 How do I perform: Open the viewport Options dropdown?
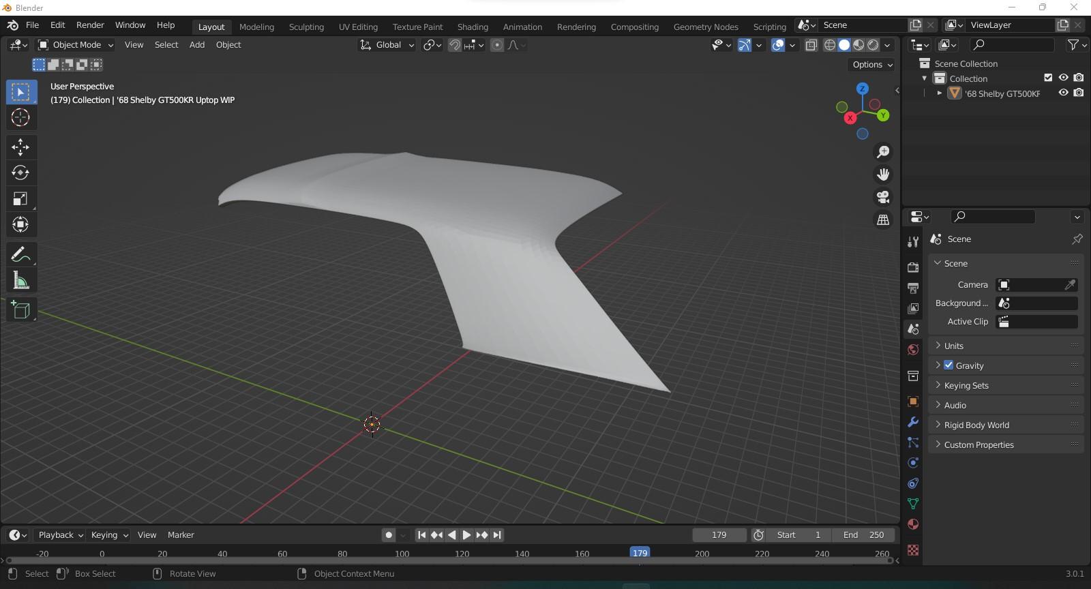click(872, 64)
